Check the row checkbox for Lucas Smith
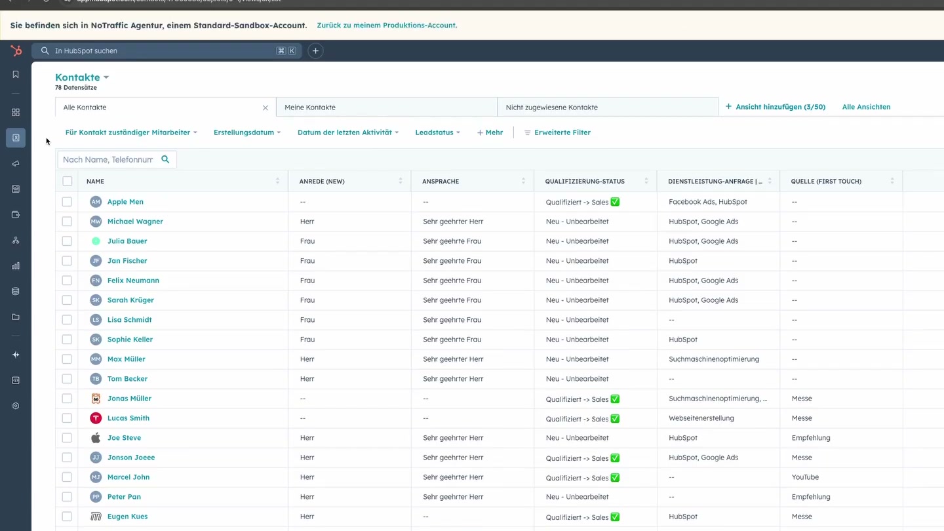Viewport: 944px width, 531px height. click(x=67, y=418)
